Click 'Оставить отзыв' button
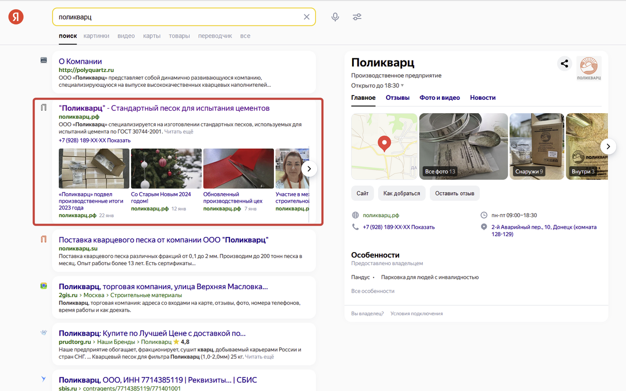This screenshot has width=626, height=391. click(x=455, y=193)
